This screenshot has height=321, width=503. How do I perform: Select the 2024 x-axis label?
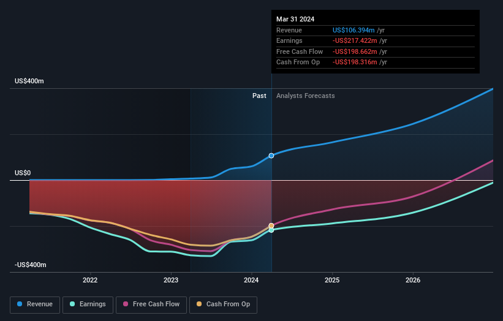coord(251,280)
